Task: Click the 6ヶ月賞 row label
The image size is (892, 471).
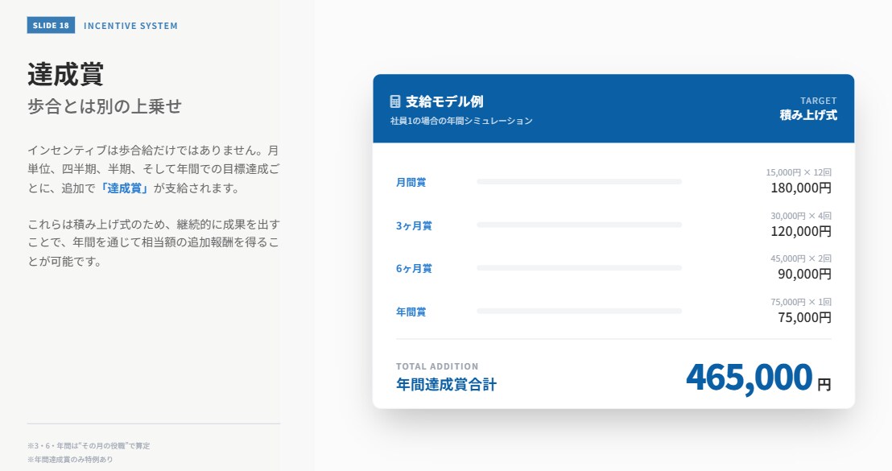Action: (x=414, y=268)
